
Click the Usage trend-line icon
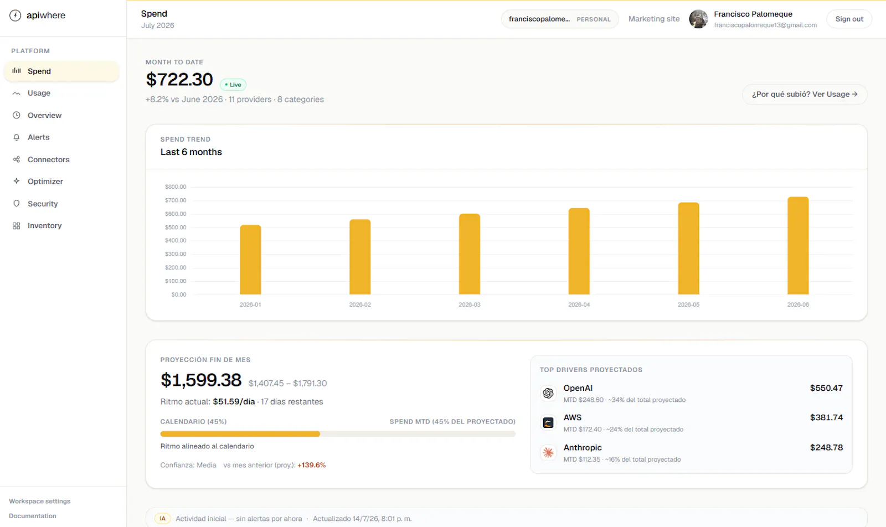pos(17,93)
